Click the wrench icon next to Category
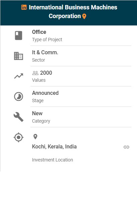Image resolution: width=137 pixels, height=198 pixels. click(18, 117)
